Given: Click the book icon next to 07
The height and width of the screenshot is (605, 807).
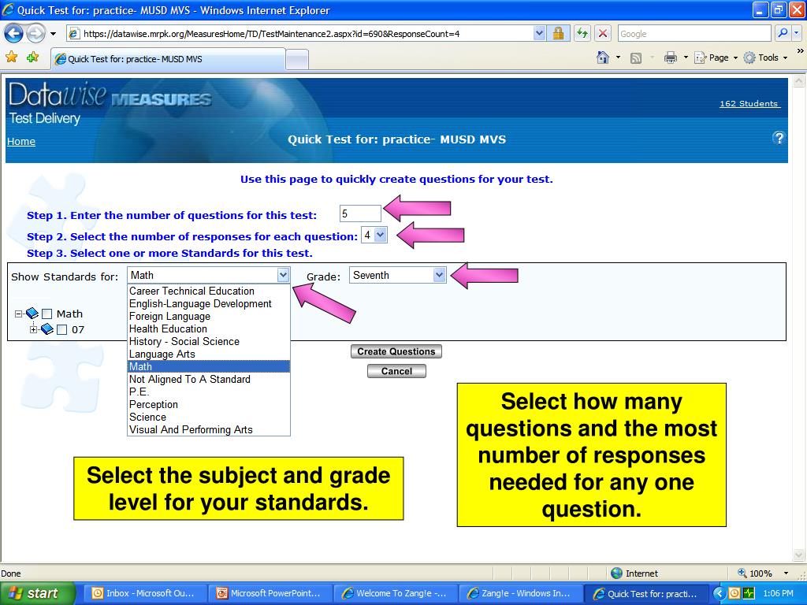Looking at the screenshot, I should tap(46, 329).
